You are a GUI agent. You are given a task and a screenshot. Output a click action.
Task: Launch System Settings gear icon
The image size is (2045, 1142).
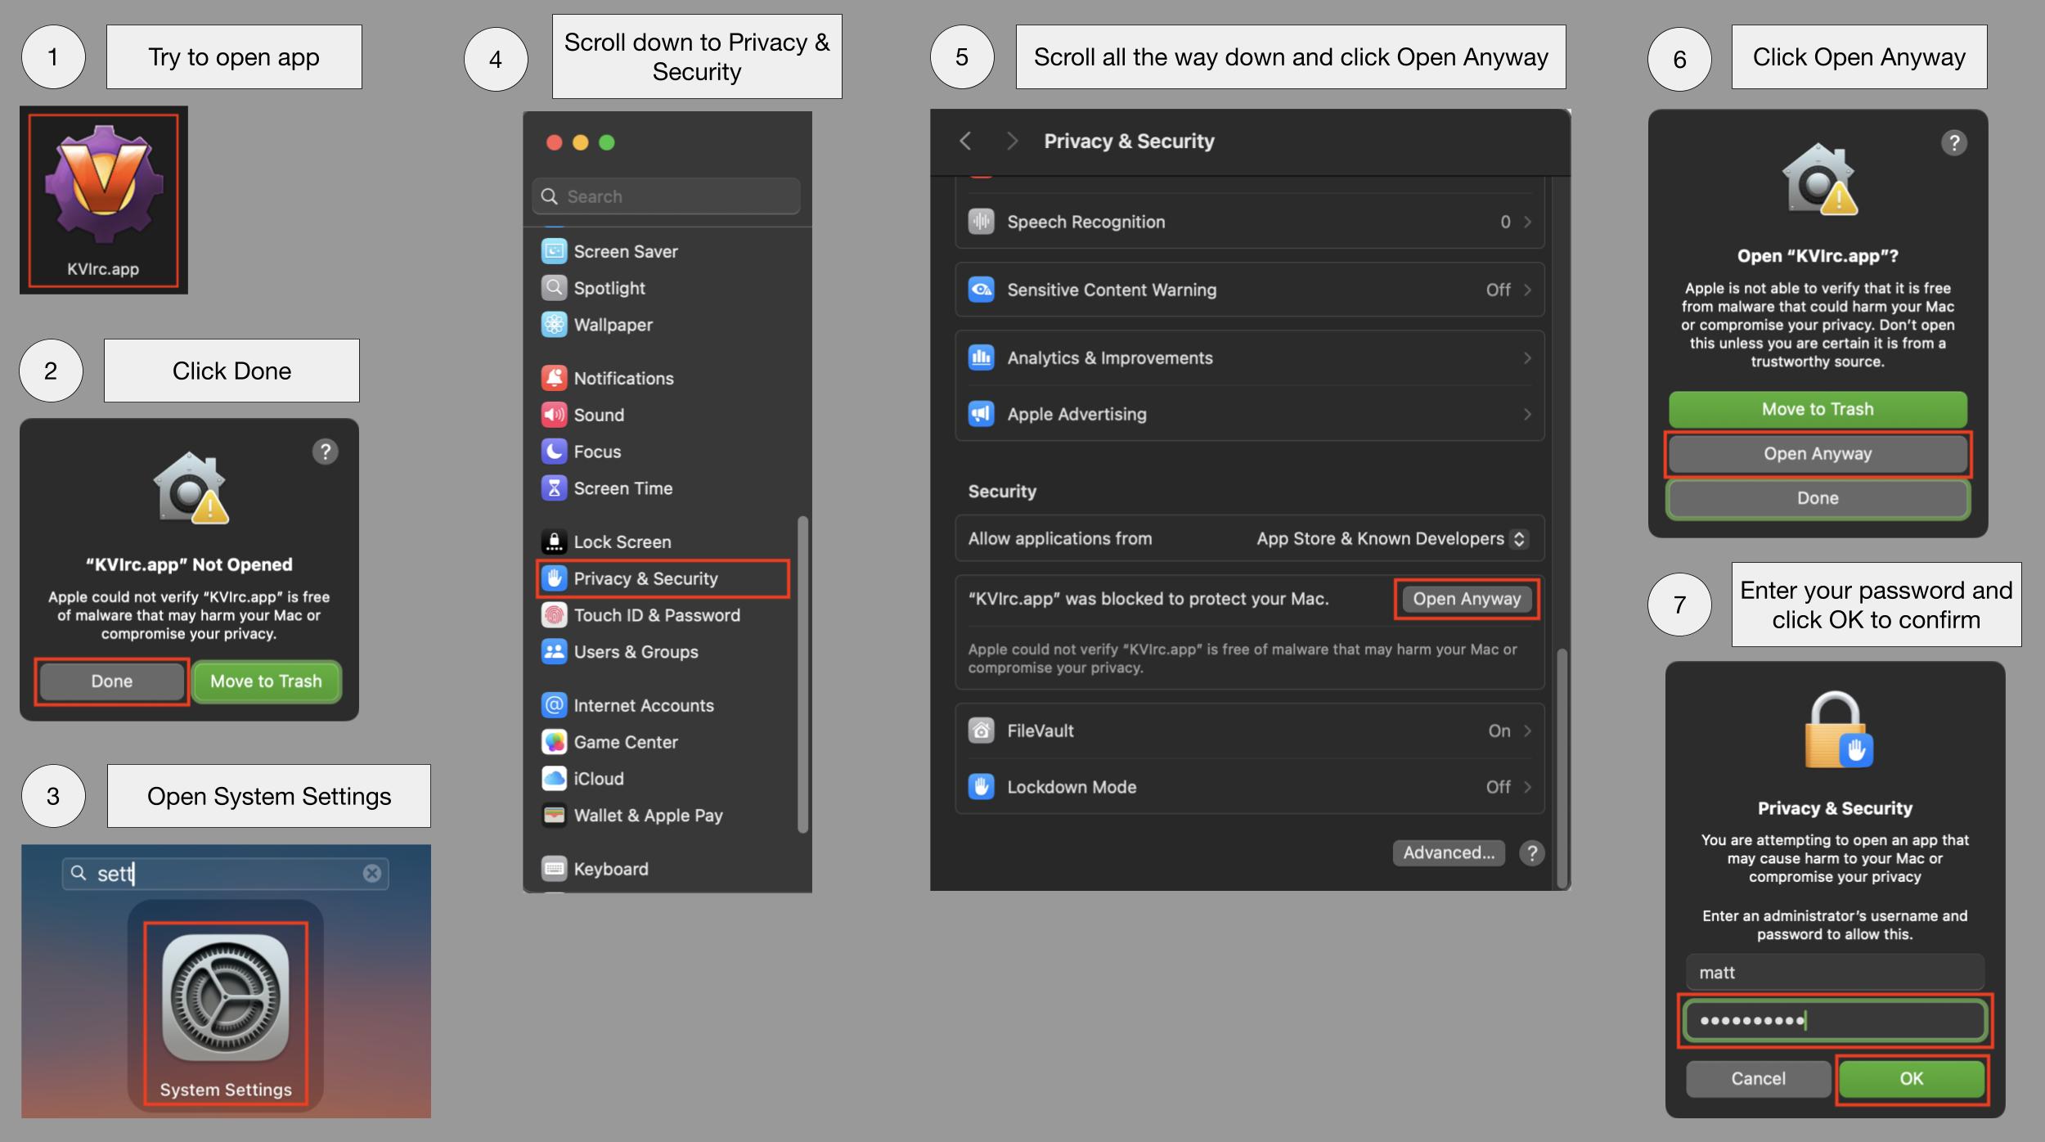226,997
